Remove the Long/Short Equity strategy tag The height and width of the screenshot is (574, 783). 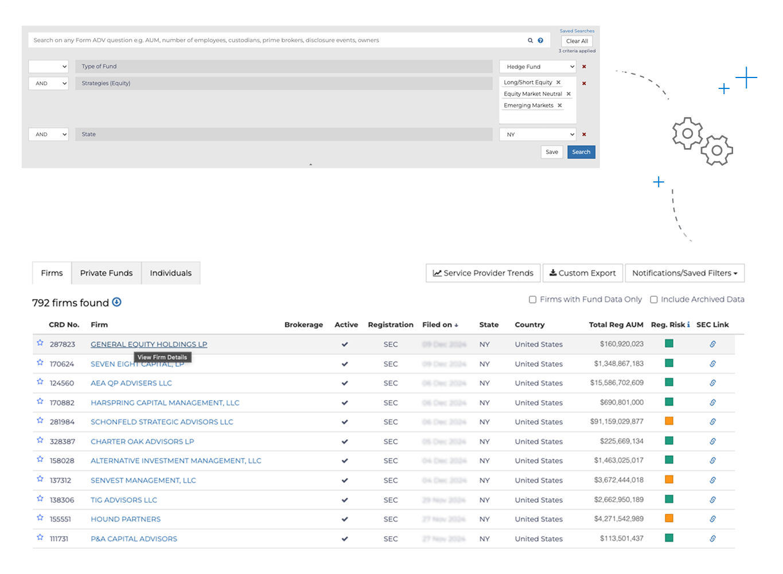click(558, 83)
